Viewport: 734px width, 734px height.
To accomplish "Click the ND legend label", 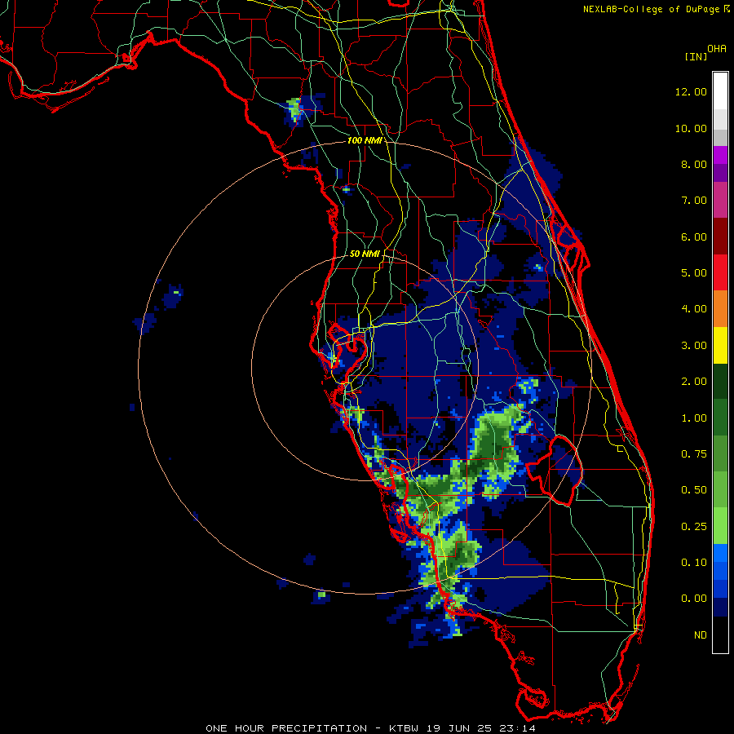I will pyautogui.click(x=701, y=635).
